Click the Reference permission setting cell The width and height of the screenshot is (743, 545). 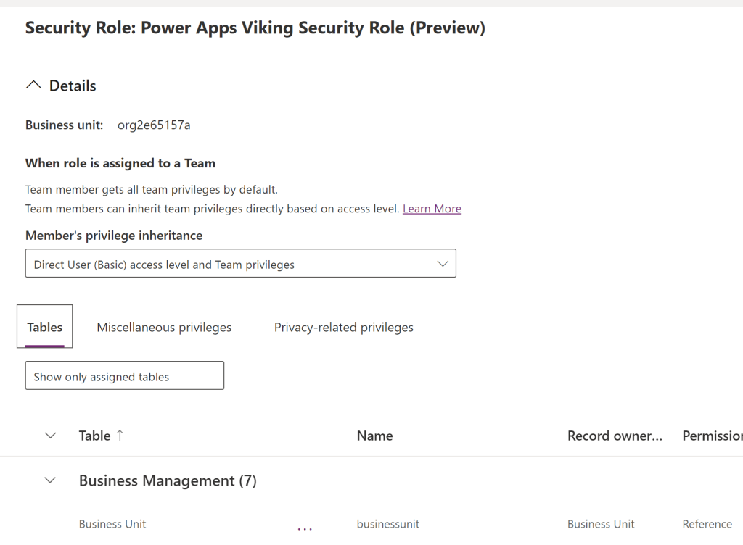[x=707, y=524]
